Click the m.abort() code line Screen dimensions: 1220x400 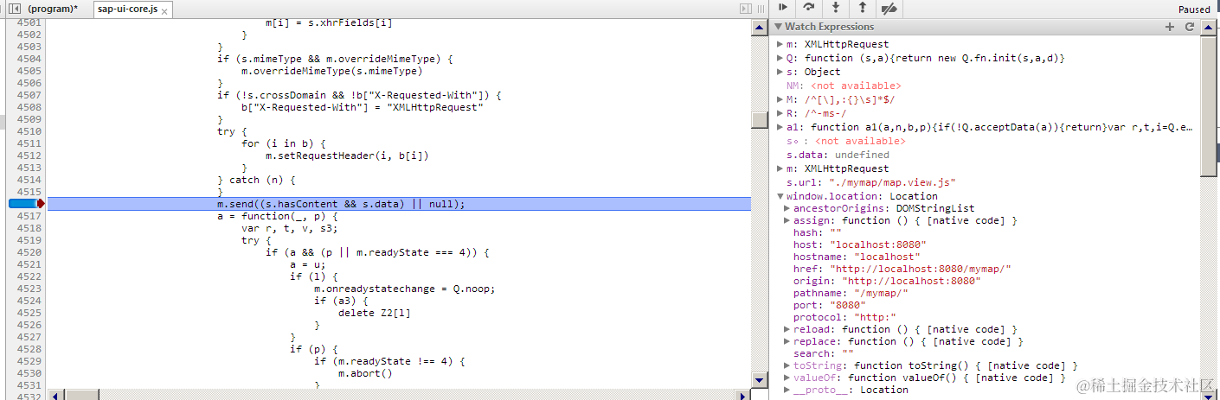click(x=365, y=373)
